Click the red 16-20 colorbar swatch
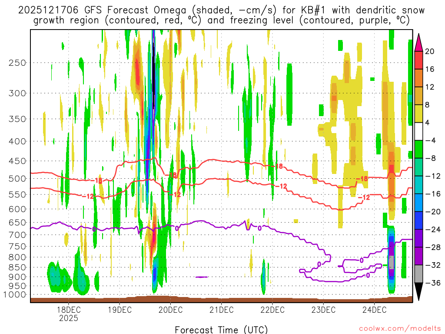Screen dimensions: 445x334 point(418,60)
